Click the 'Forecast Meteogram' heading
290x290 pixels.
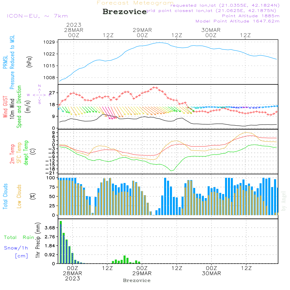(x=135, y=3)
